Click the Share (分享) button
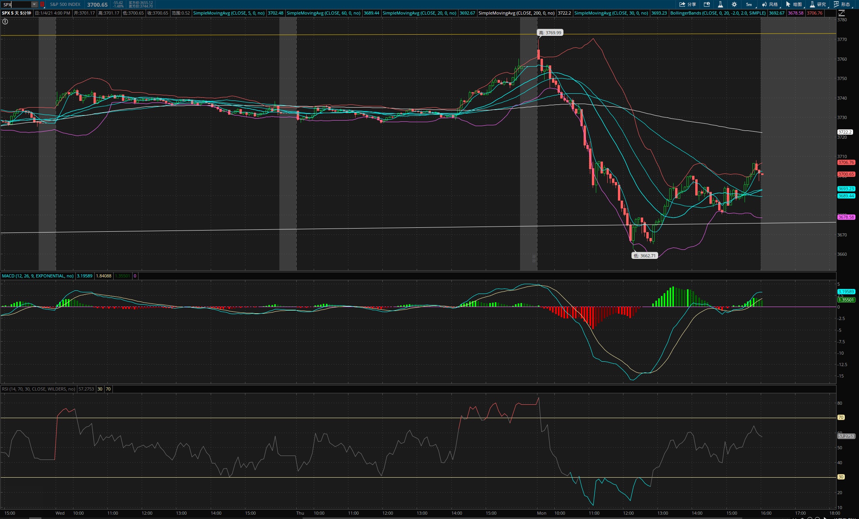This screenshot has width=859, height=519. (687, 4)
